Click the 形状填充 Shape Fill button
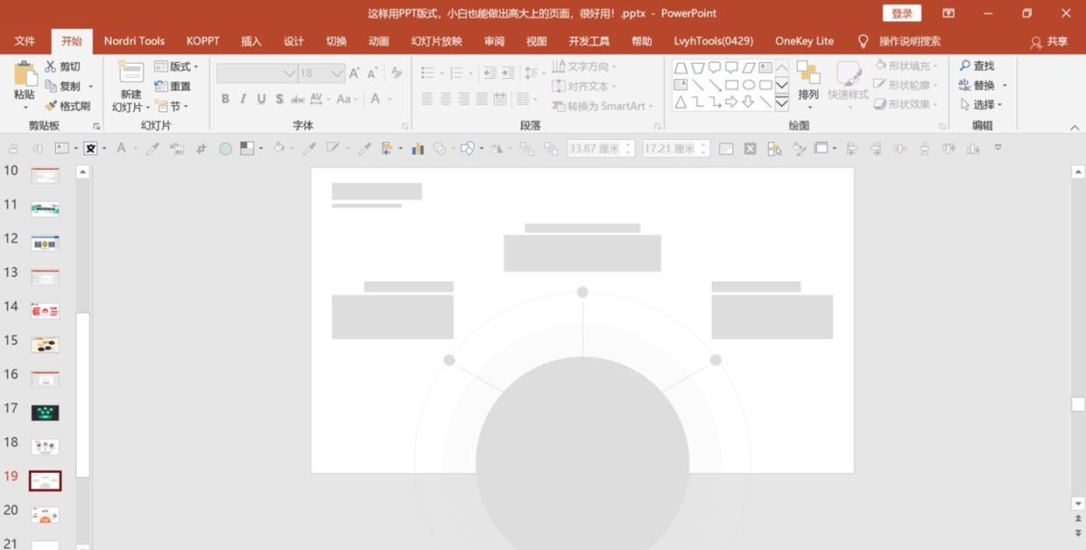 click(906, 66)
